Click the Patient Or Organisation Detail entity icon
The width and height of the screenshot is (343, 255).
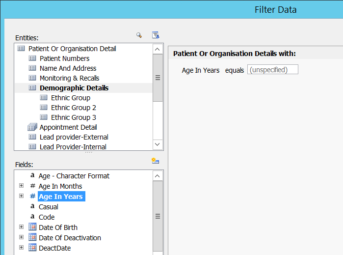click(21, 49)
